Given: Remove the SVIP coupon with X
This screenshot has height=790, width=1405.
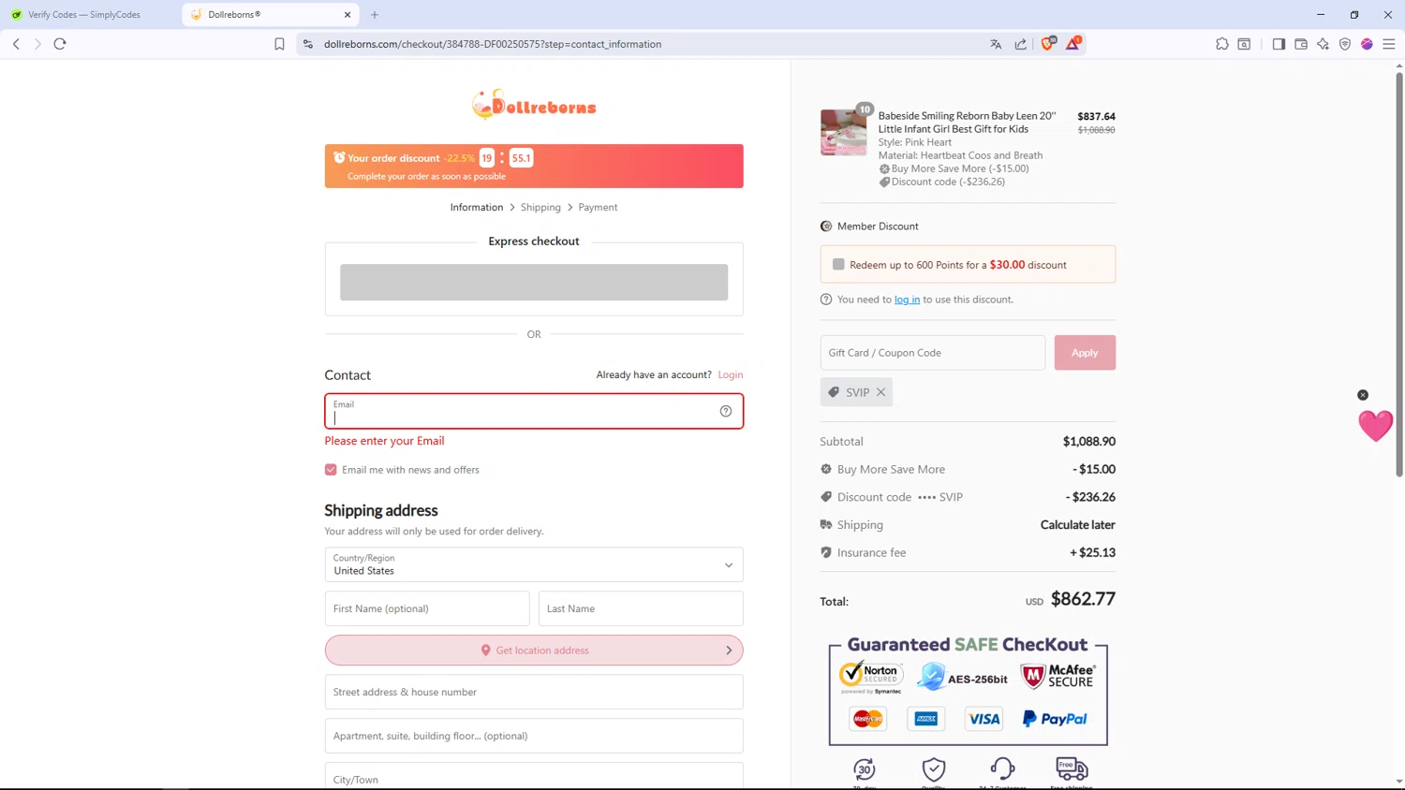Looking at the screenshot, I should 881,392.
